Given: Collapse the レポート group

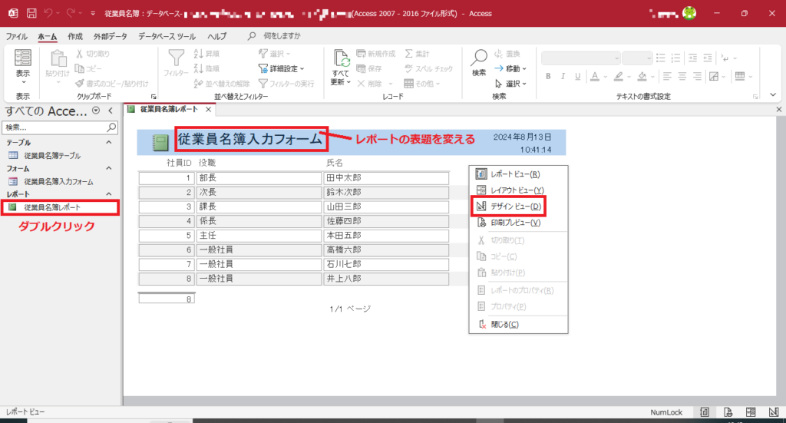Looking at the screenshot, I should click(109, 194).
